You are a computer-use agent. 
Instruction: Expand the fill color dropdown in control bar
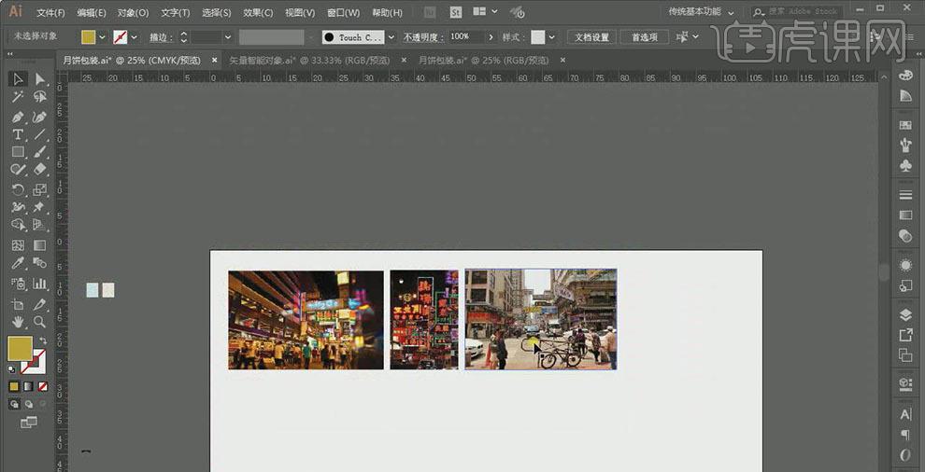tap(103, 37)
